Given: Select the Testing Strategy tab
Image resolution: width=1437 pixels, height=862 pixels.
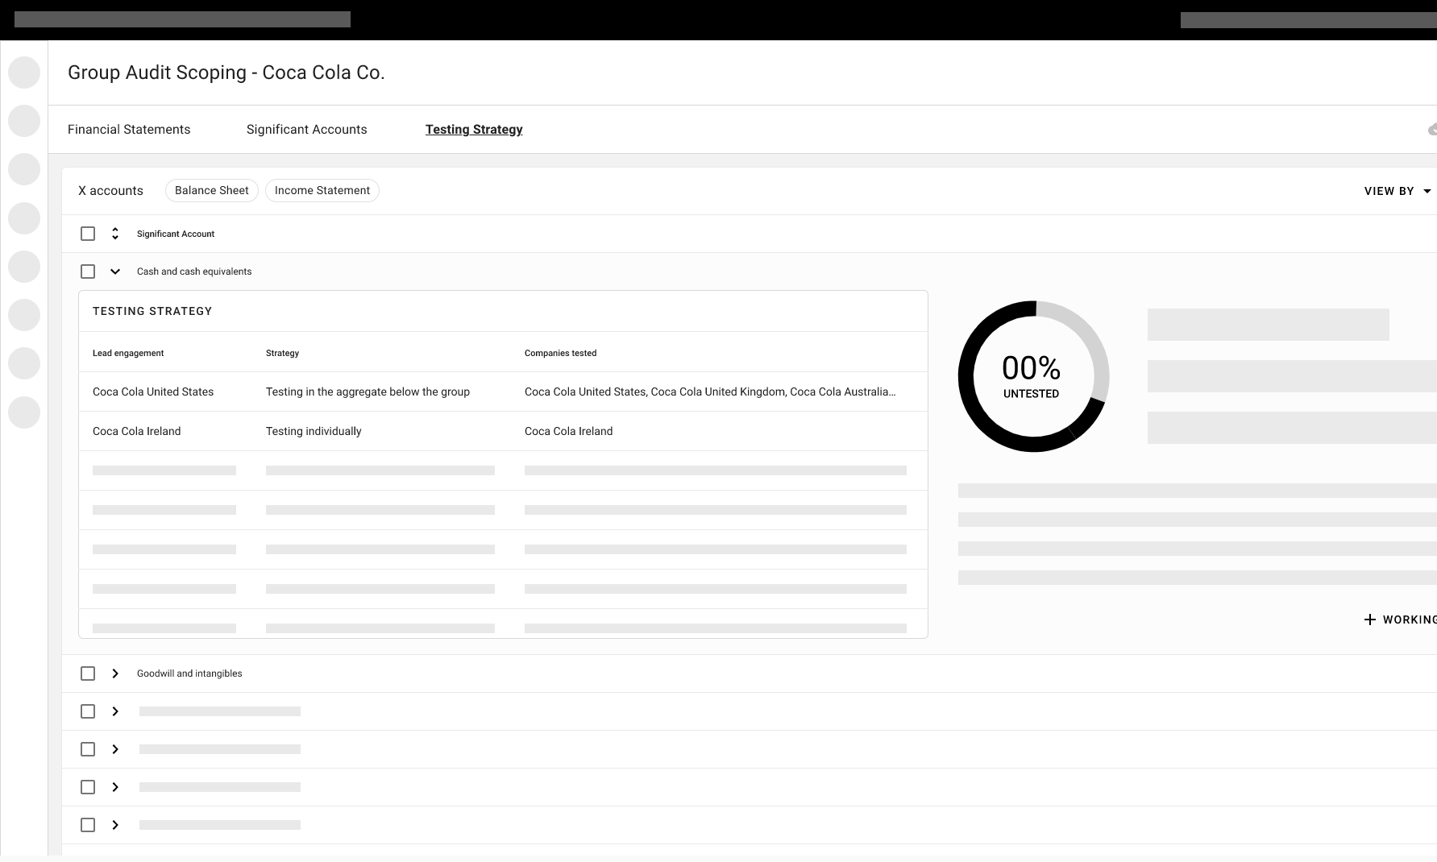Looking at the screenshot, I should tap(474, 130).
